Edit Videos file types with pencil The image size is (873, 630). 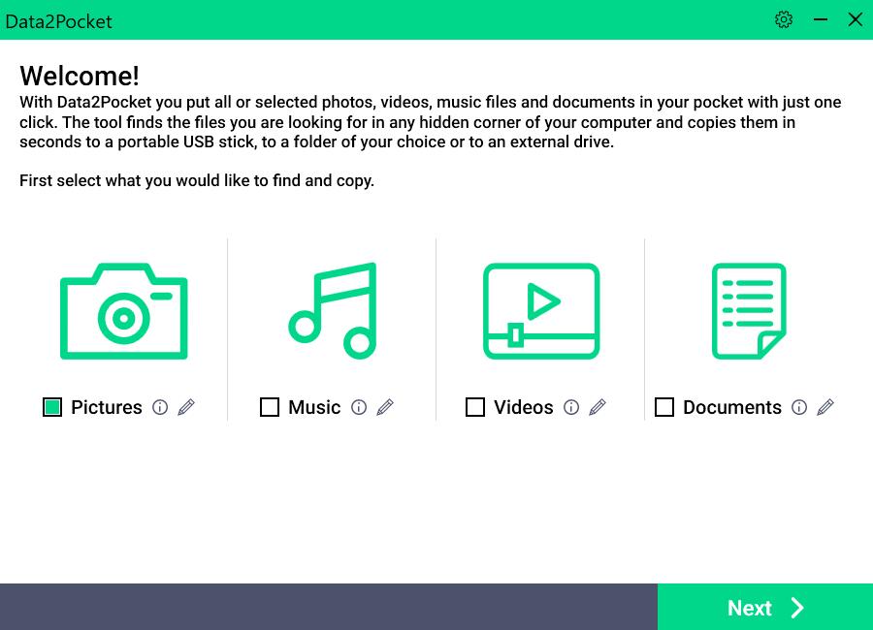(x=598, y=408)
